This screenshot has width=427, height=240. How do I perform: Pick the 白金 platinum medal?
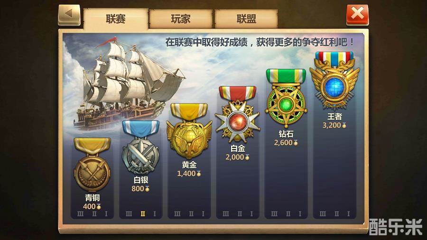(238, 114)
